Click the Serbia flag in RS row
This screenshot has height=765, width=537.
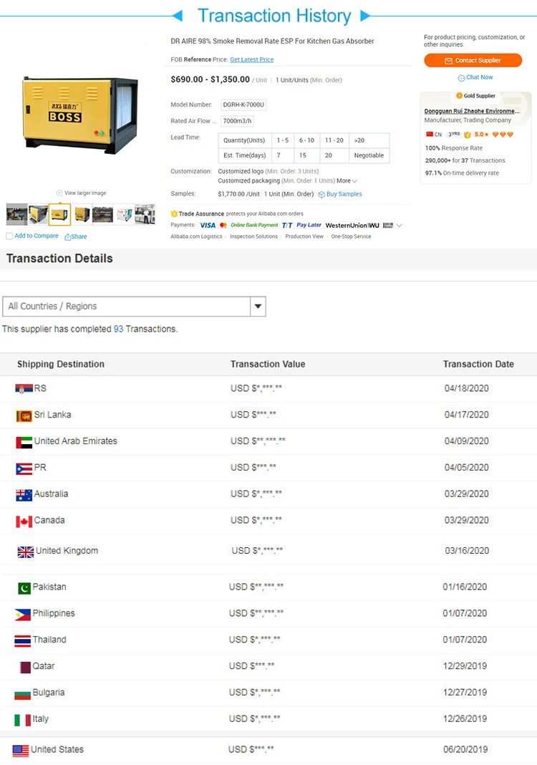pos(24,389)
